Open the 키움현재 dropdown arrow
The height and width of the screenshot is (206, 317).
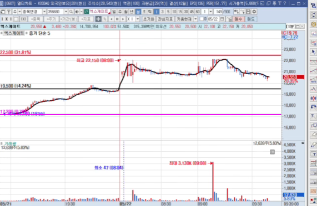click(195, 19)
